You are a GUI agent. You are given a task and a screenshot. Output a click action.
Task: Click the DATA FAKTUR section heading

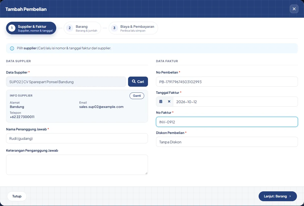tap(167, 61)
